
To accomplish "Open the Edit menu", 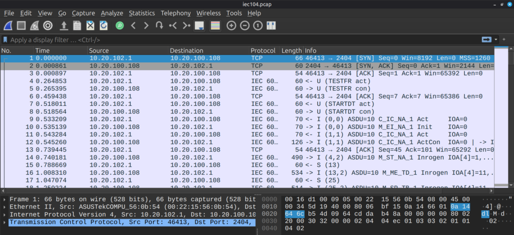I will (26, 13).
